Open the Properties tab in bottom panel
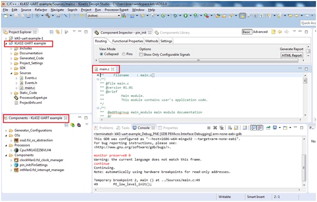Viewport: 317px width, 202px height. coord(168,128)
